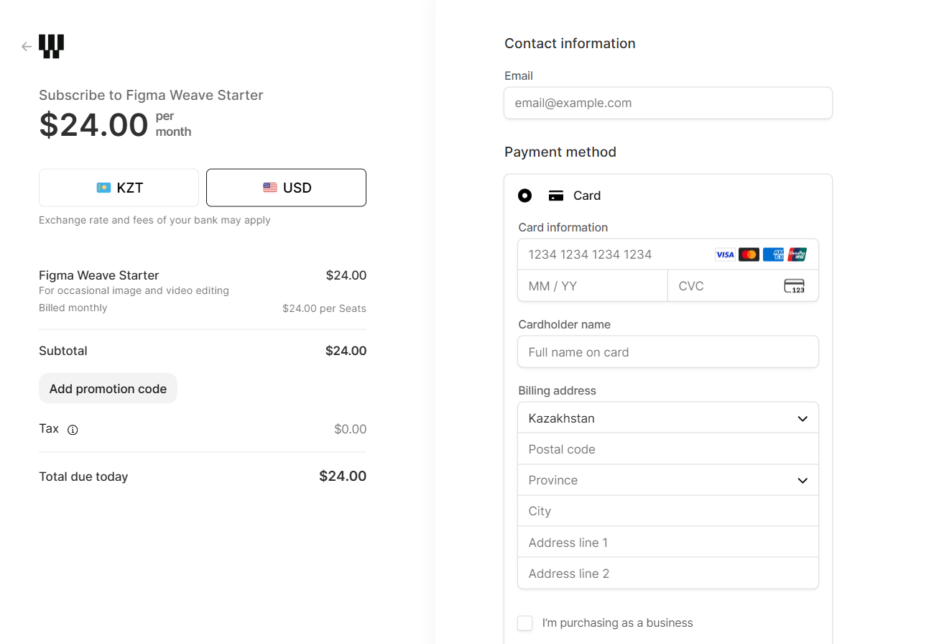Click the card number field

tap(668, 254)
